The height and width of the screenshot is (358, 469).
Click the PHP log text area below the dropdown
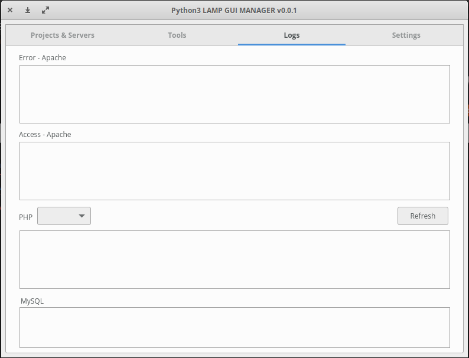coord(234,259)
